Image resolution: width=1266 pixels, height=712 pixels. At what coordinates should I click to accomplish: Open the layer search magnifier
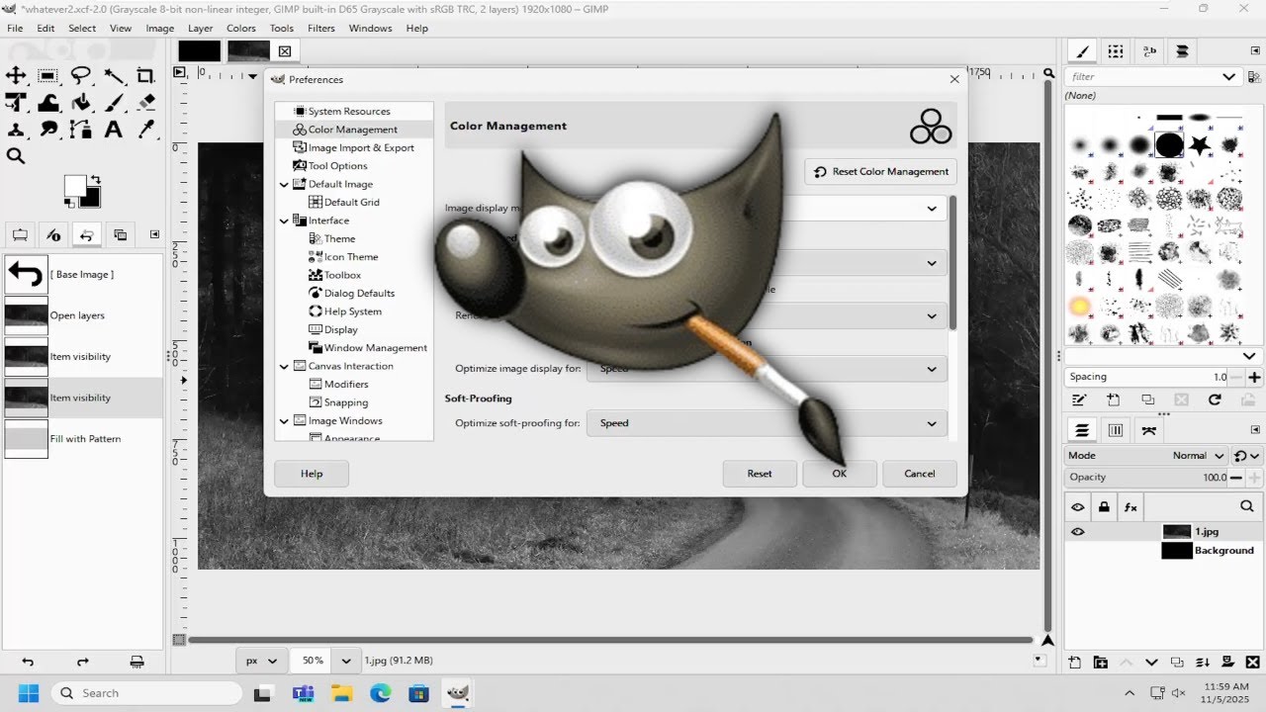pos(1246,506)
